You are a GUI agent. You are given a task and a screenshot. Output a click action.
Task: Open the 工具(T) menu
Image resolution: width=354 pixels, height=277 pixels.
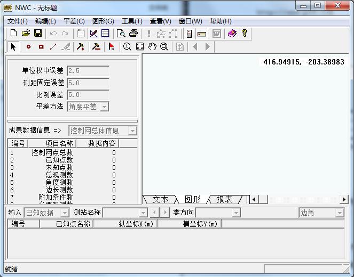(132, 21)
